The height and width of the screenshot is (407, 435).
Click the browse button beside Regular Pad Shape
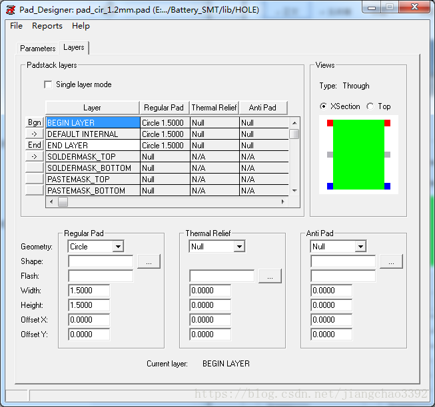[x=149, y=261]
